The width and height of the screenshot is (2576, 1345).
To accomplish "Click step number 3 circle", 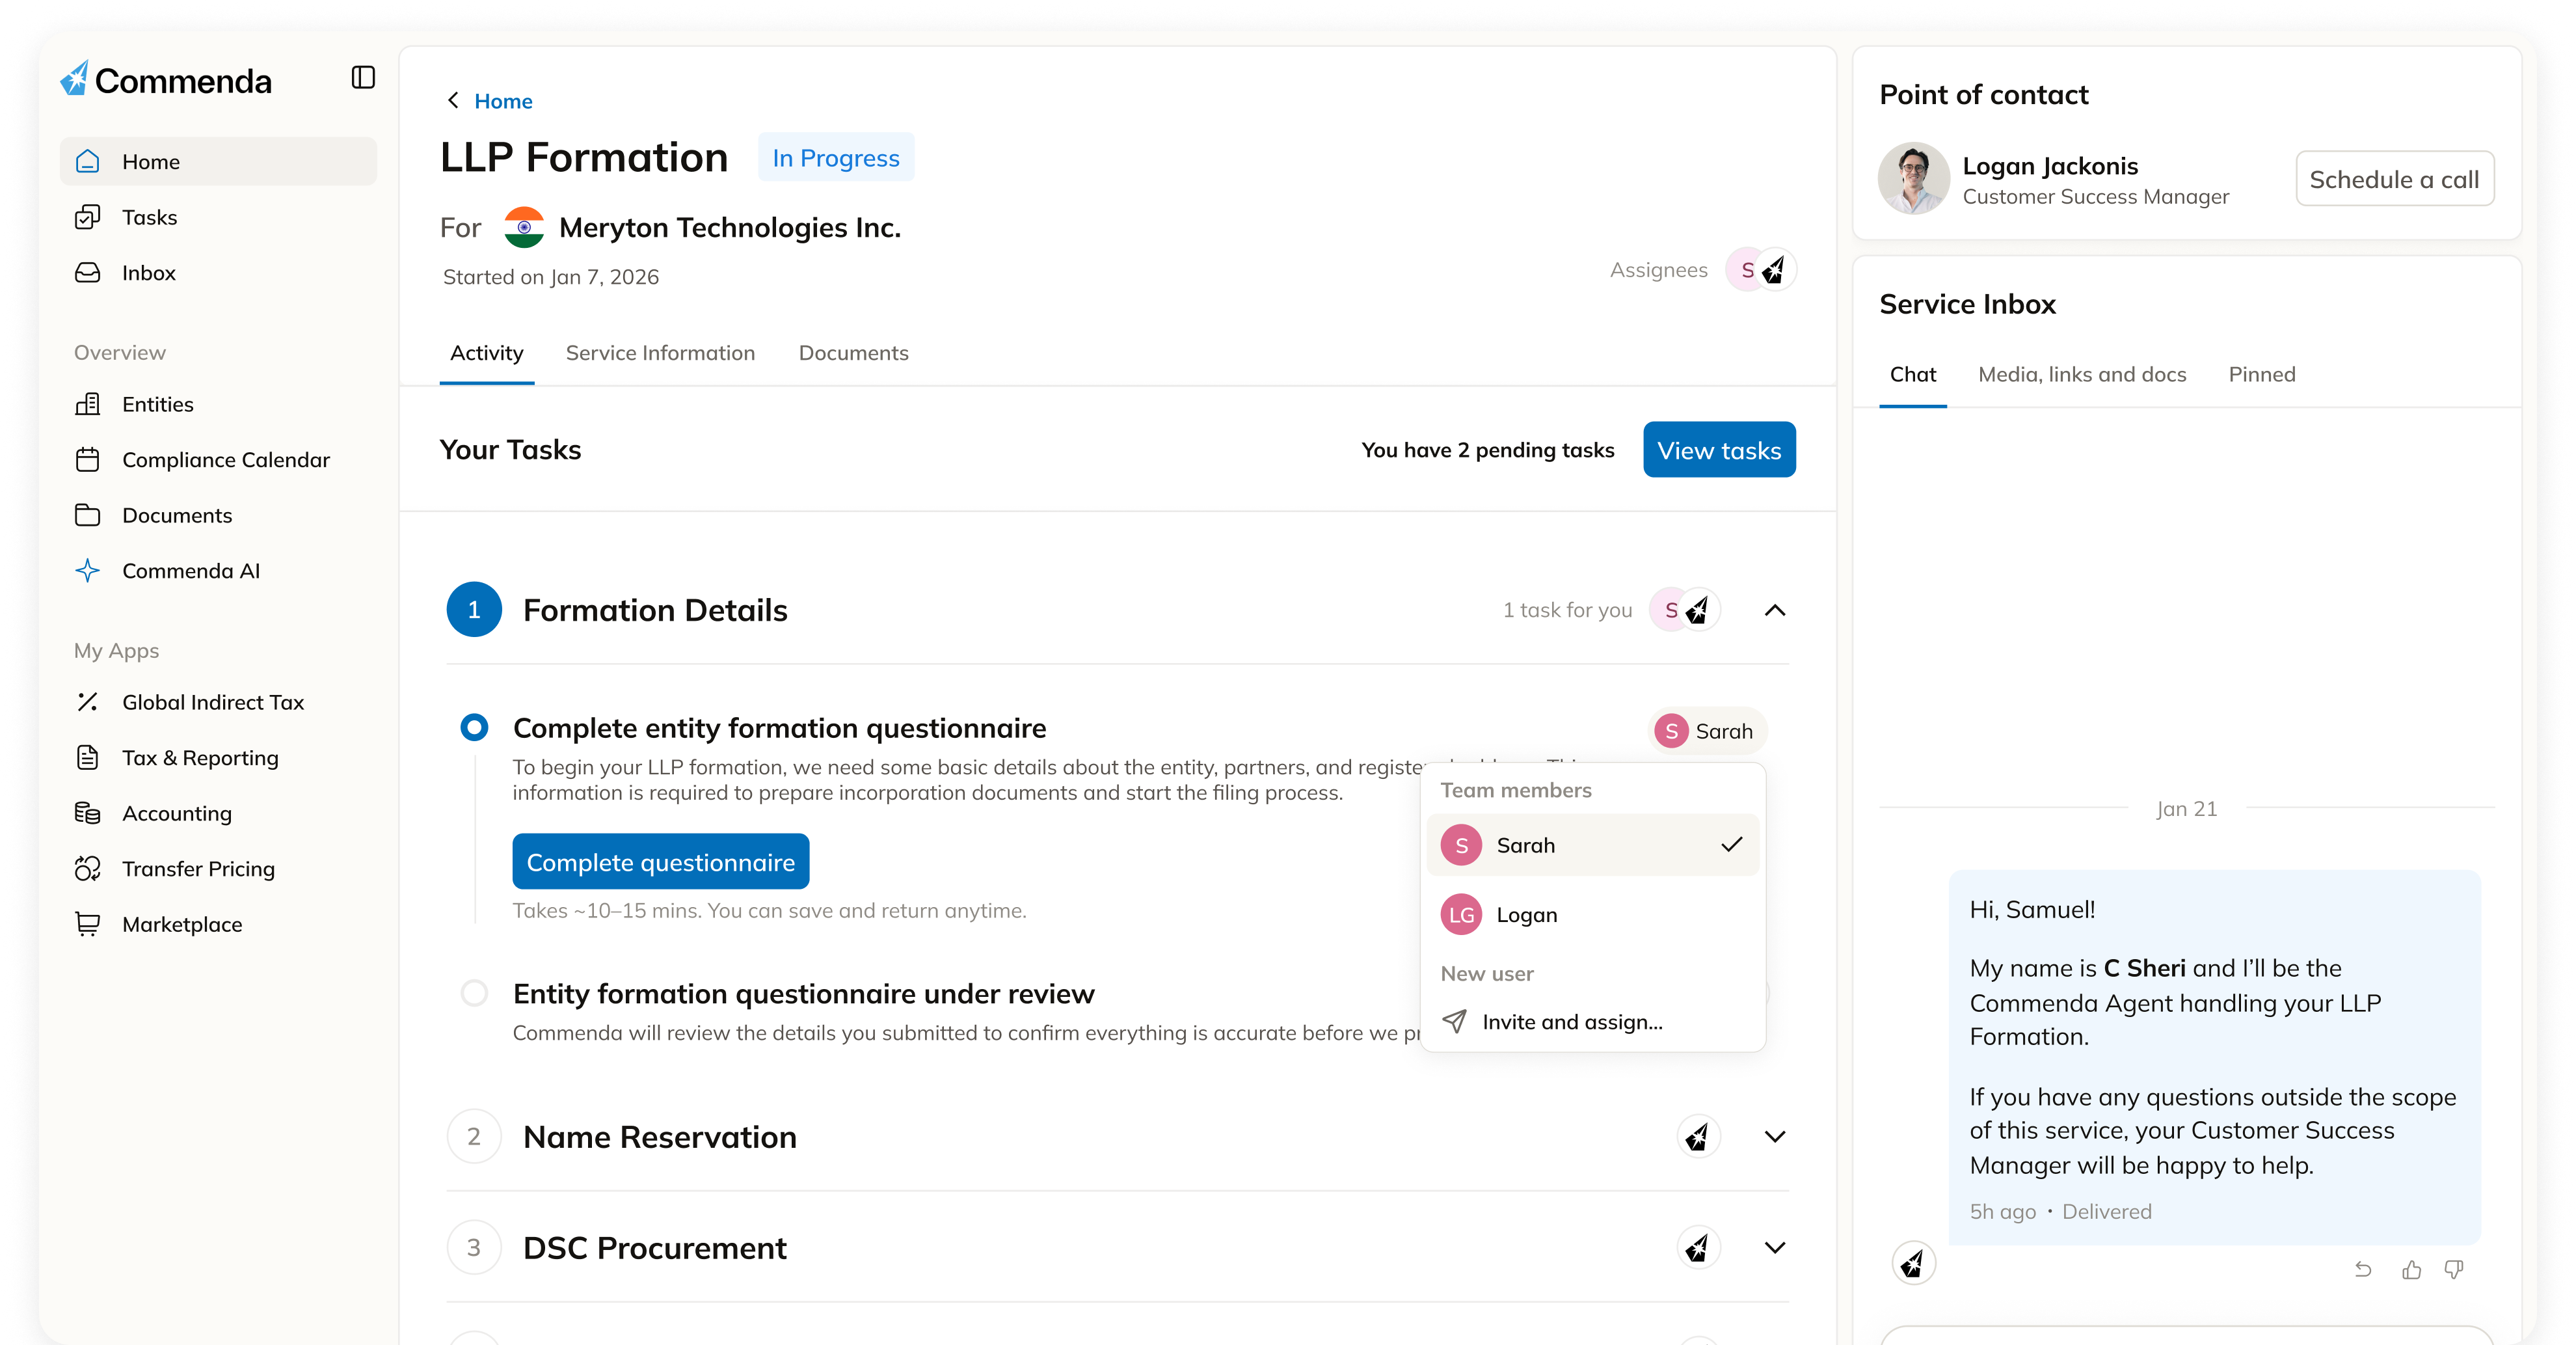I will coord(474,1248).
